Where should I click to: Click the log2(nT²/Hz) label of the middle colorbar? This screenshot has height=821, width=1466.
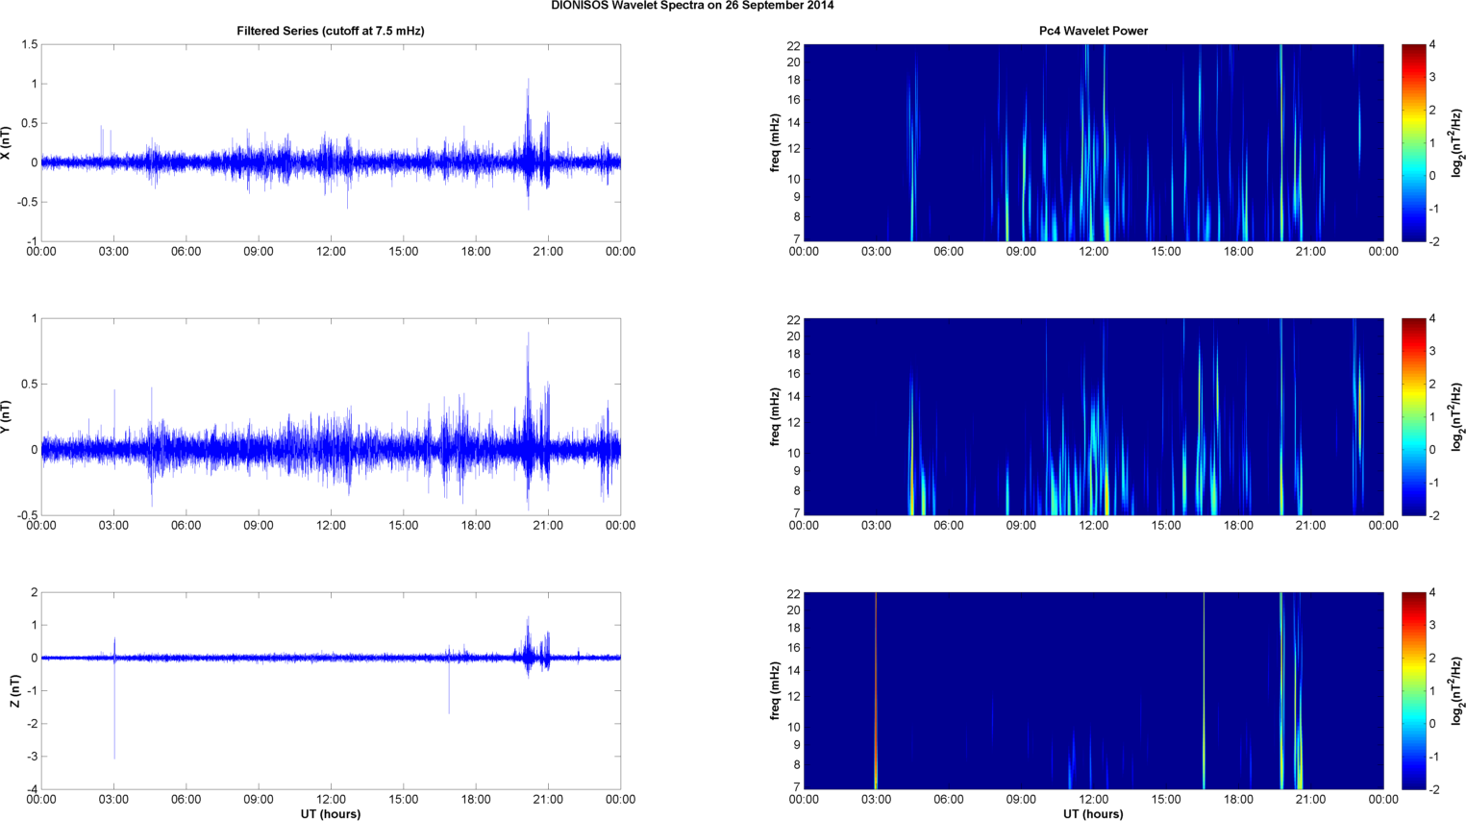coord(1458,417)
